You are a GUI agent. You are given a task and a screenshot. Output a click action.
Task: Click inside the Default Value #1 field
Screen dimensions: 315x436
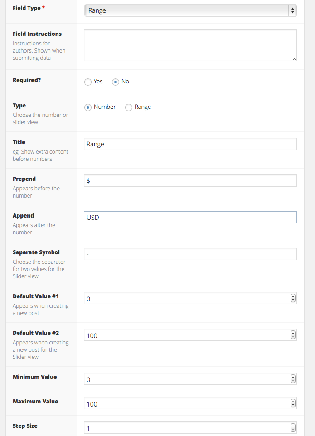[186, 298]
